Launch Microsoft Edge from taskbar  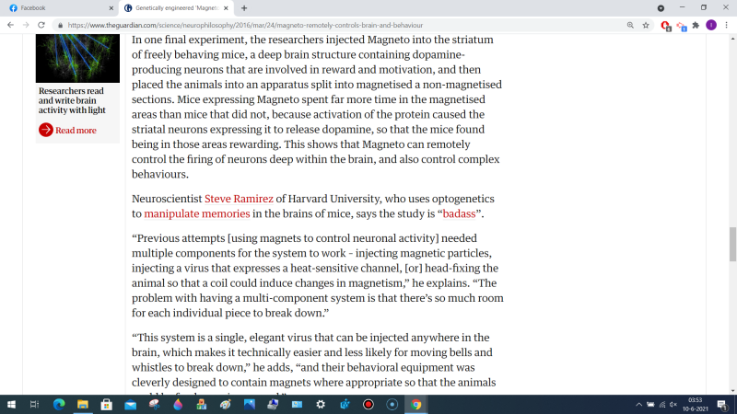coord(59,405)
